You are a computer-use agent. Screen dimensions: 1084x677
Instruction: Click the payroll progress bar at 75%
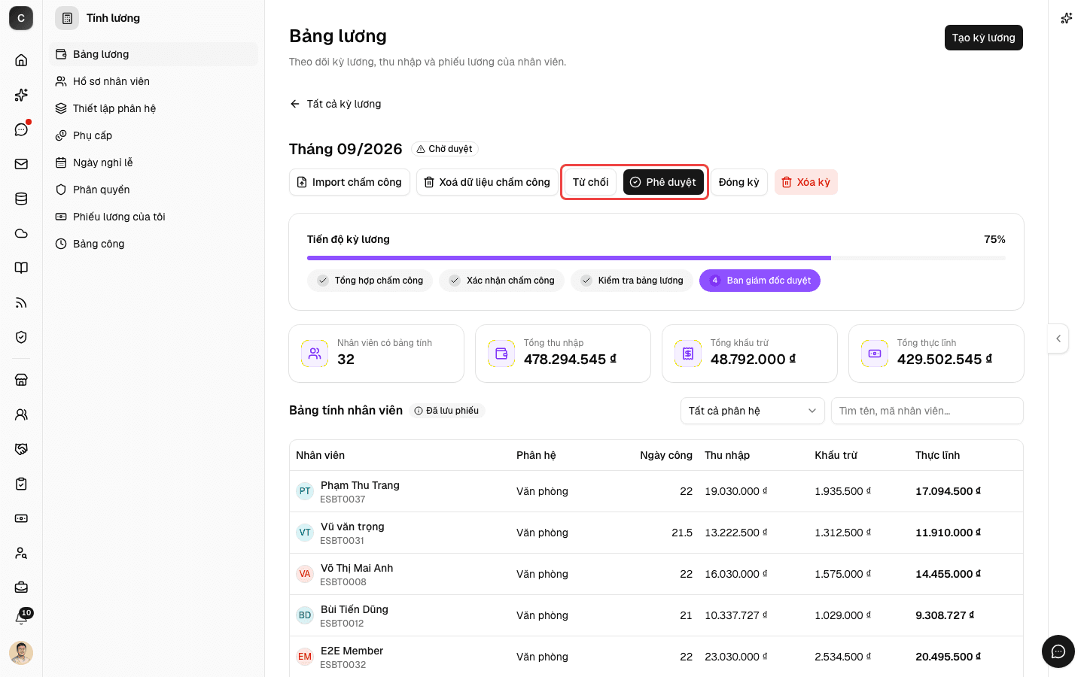(x=656, y=258)
